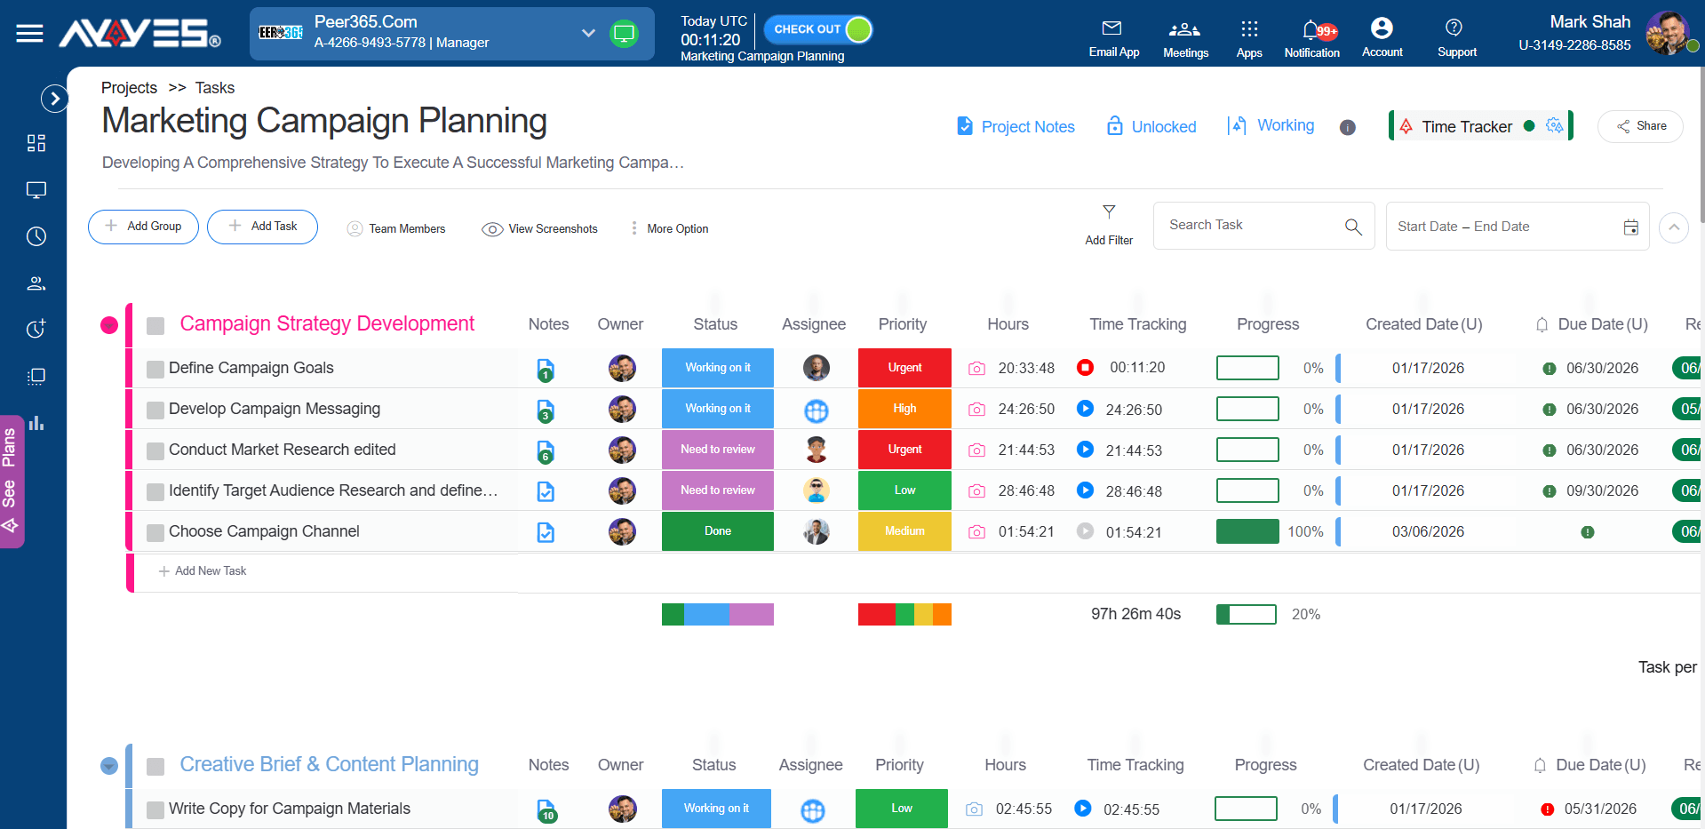Open the calendar icon in date range field
The width and height of the screenshot is (1705, 829).
click(x=1630, y=227)
